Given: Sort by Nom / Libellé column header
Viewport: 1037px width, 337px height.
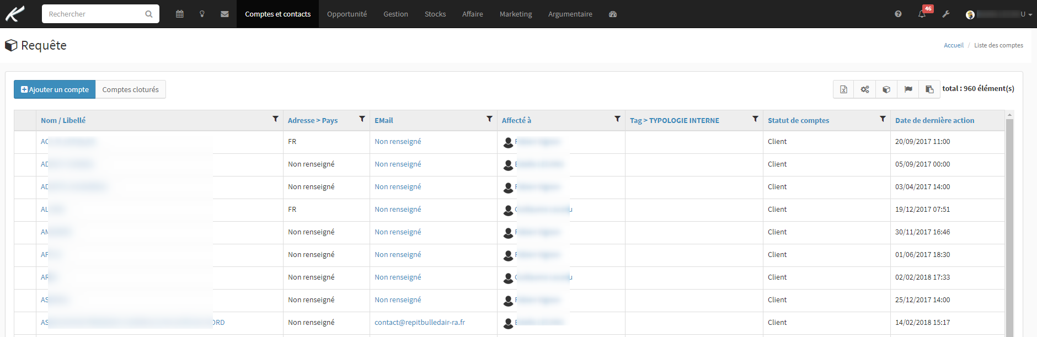Looking at the screenshot, I should tap(63, 120).
